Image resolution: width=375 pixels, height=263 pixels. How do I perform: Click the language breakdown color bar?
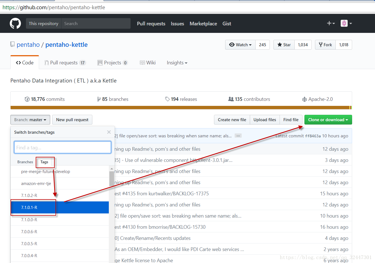click(181, 108)
